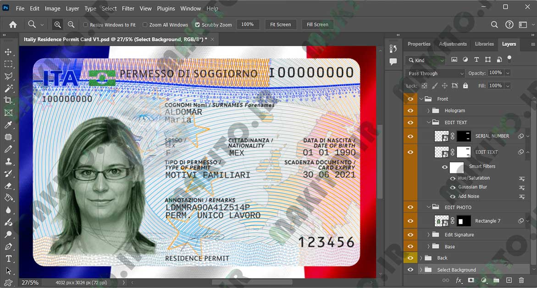Go to the Home screen icon
Viewport: 537px width, 288px height.
point(13,25)
